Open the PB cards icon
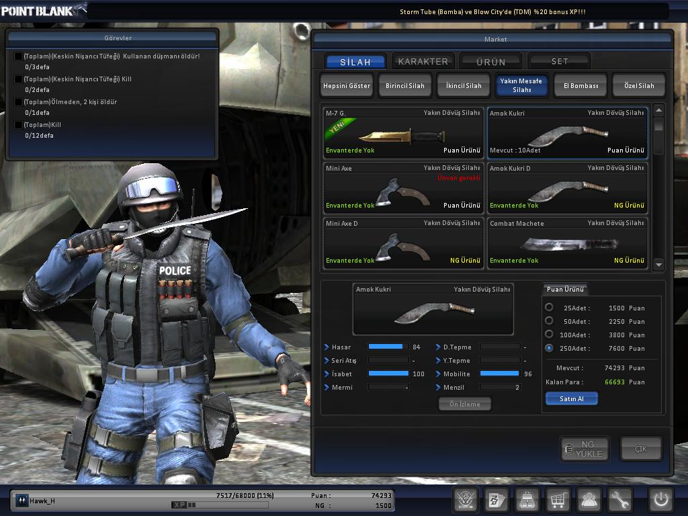Viewport: 688px width, 516px height. 497,500
